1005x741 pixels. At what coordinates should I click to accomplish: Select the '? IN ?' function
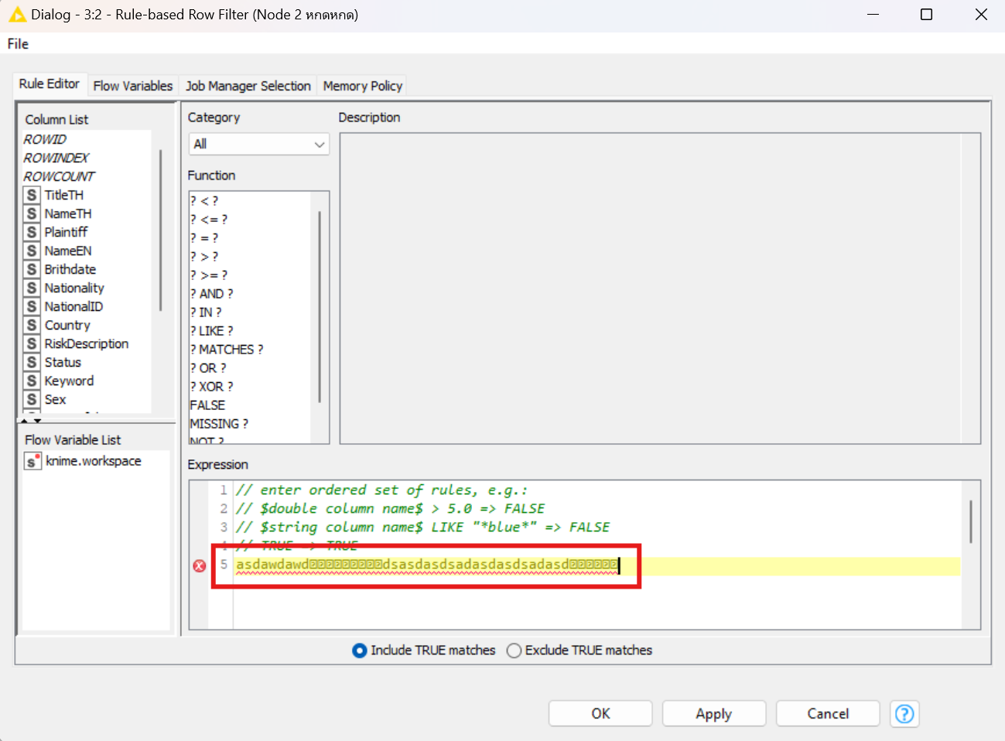coord(206,312)
